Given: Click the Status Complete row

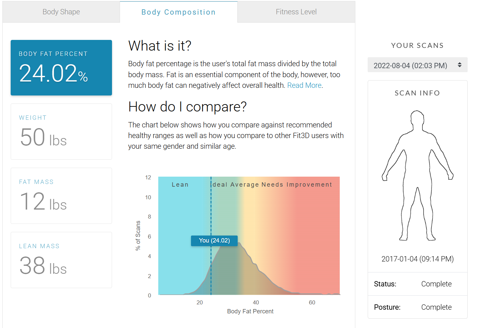Looking at the screenshot, I should pos(417,284).
